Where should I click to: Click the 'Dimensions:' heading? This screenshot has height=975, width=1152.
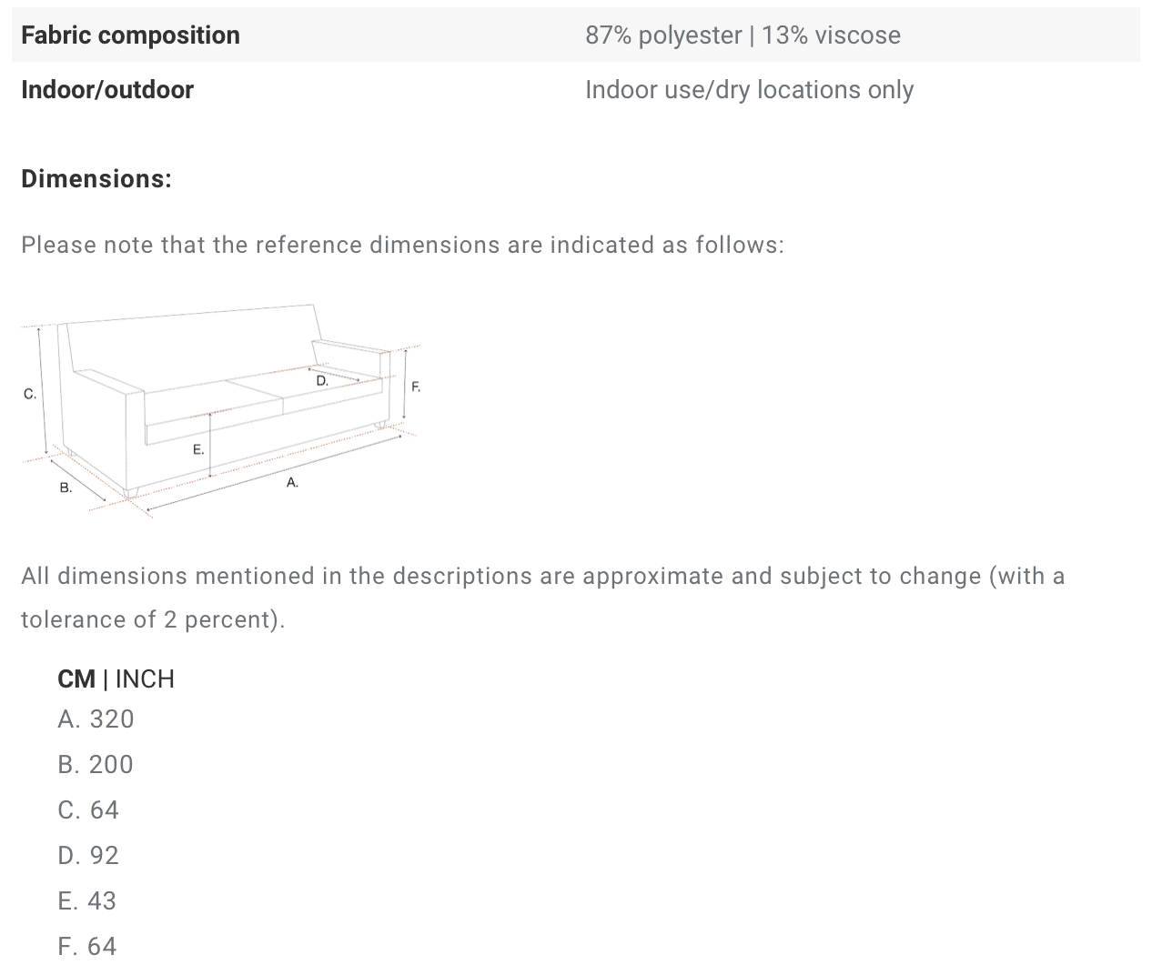(x=96, y=179)
